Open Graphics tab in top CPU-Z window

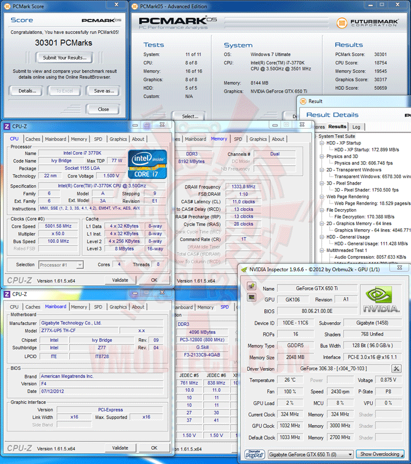pos(118,139)
